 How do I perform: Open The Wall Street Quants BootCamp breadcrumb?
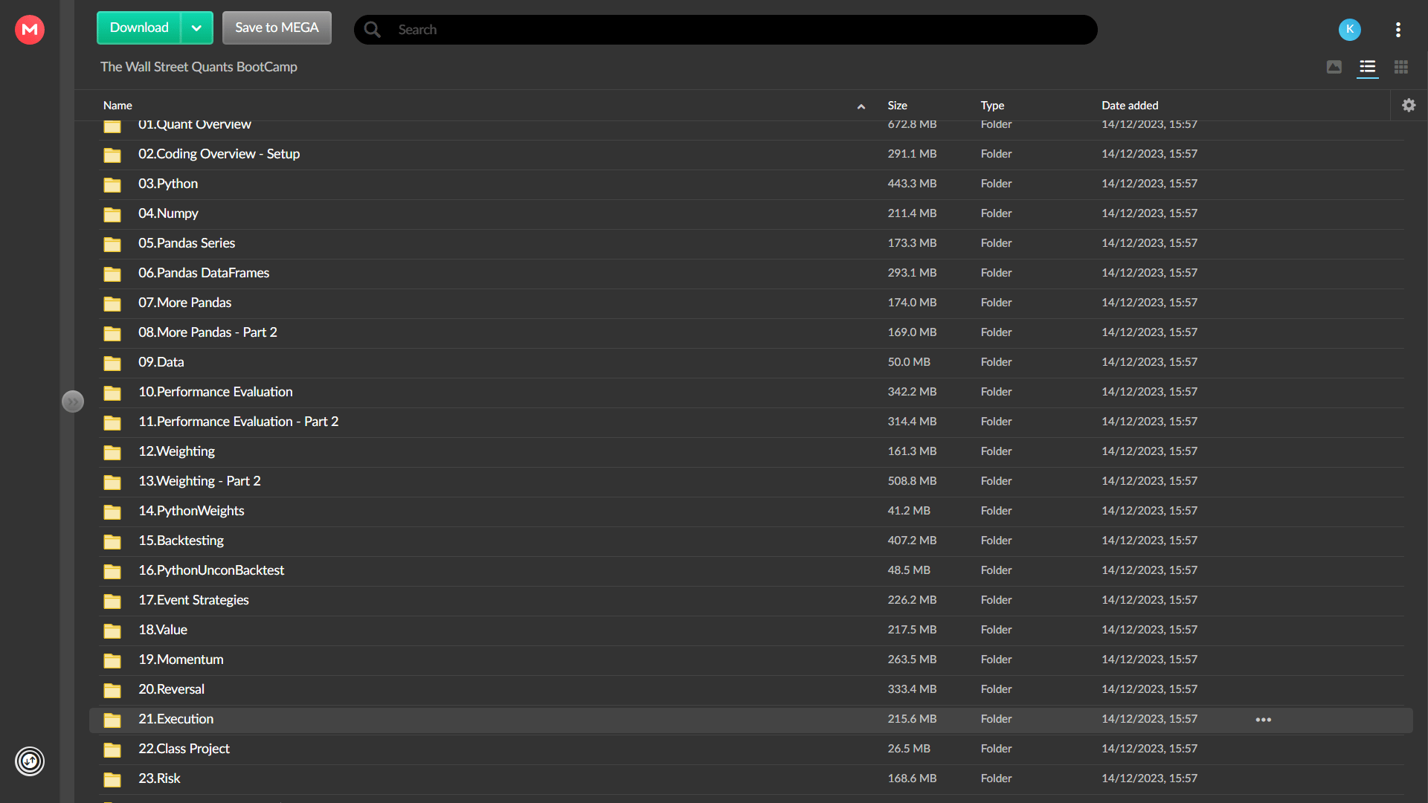[x=199, y=67]
